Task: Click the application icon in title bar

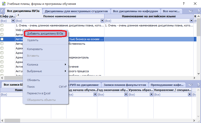Action: coord(4,4)
